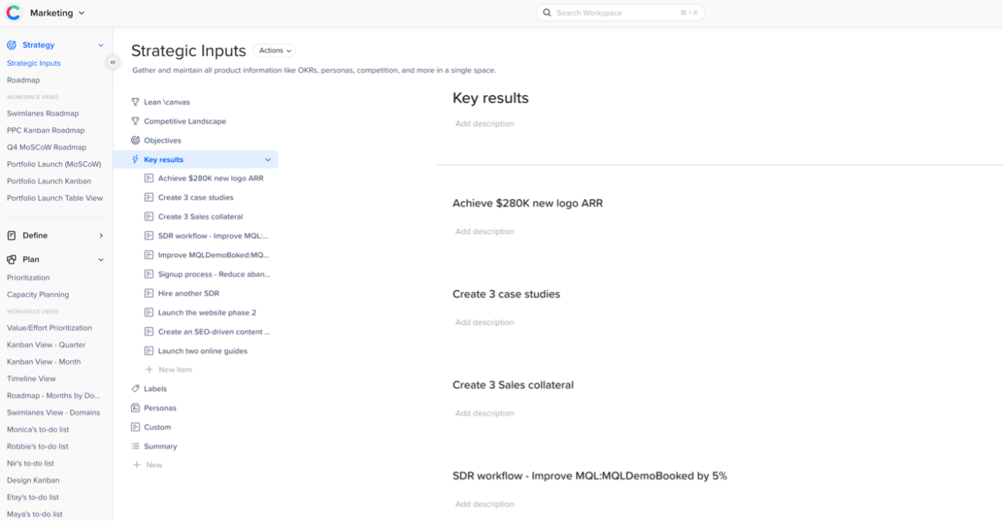This screenshot has width=1003, height=522.
Task: Collapse the Plan section chevron
Action: (x=101, y=260)
